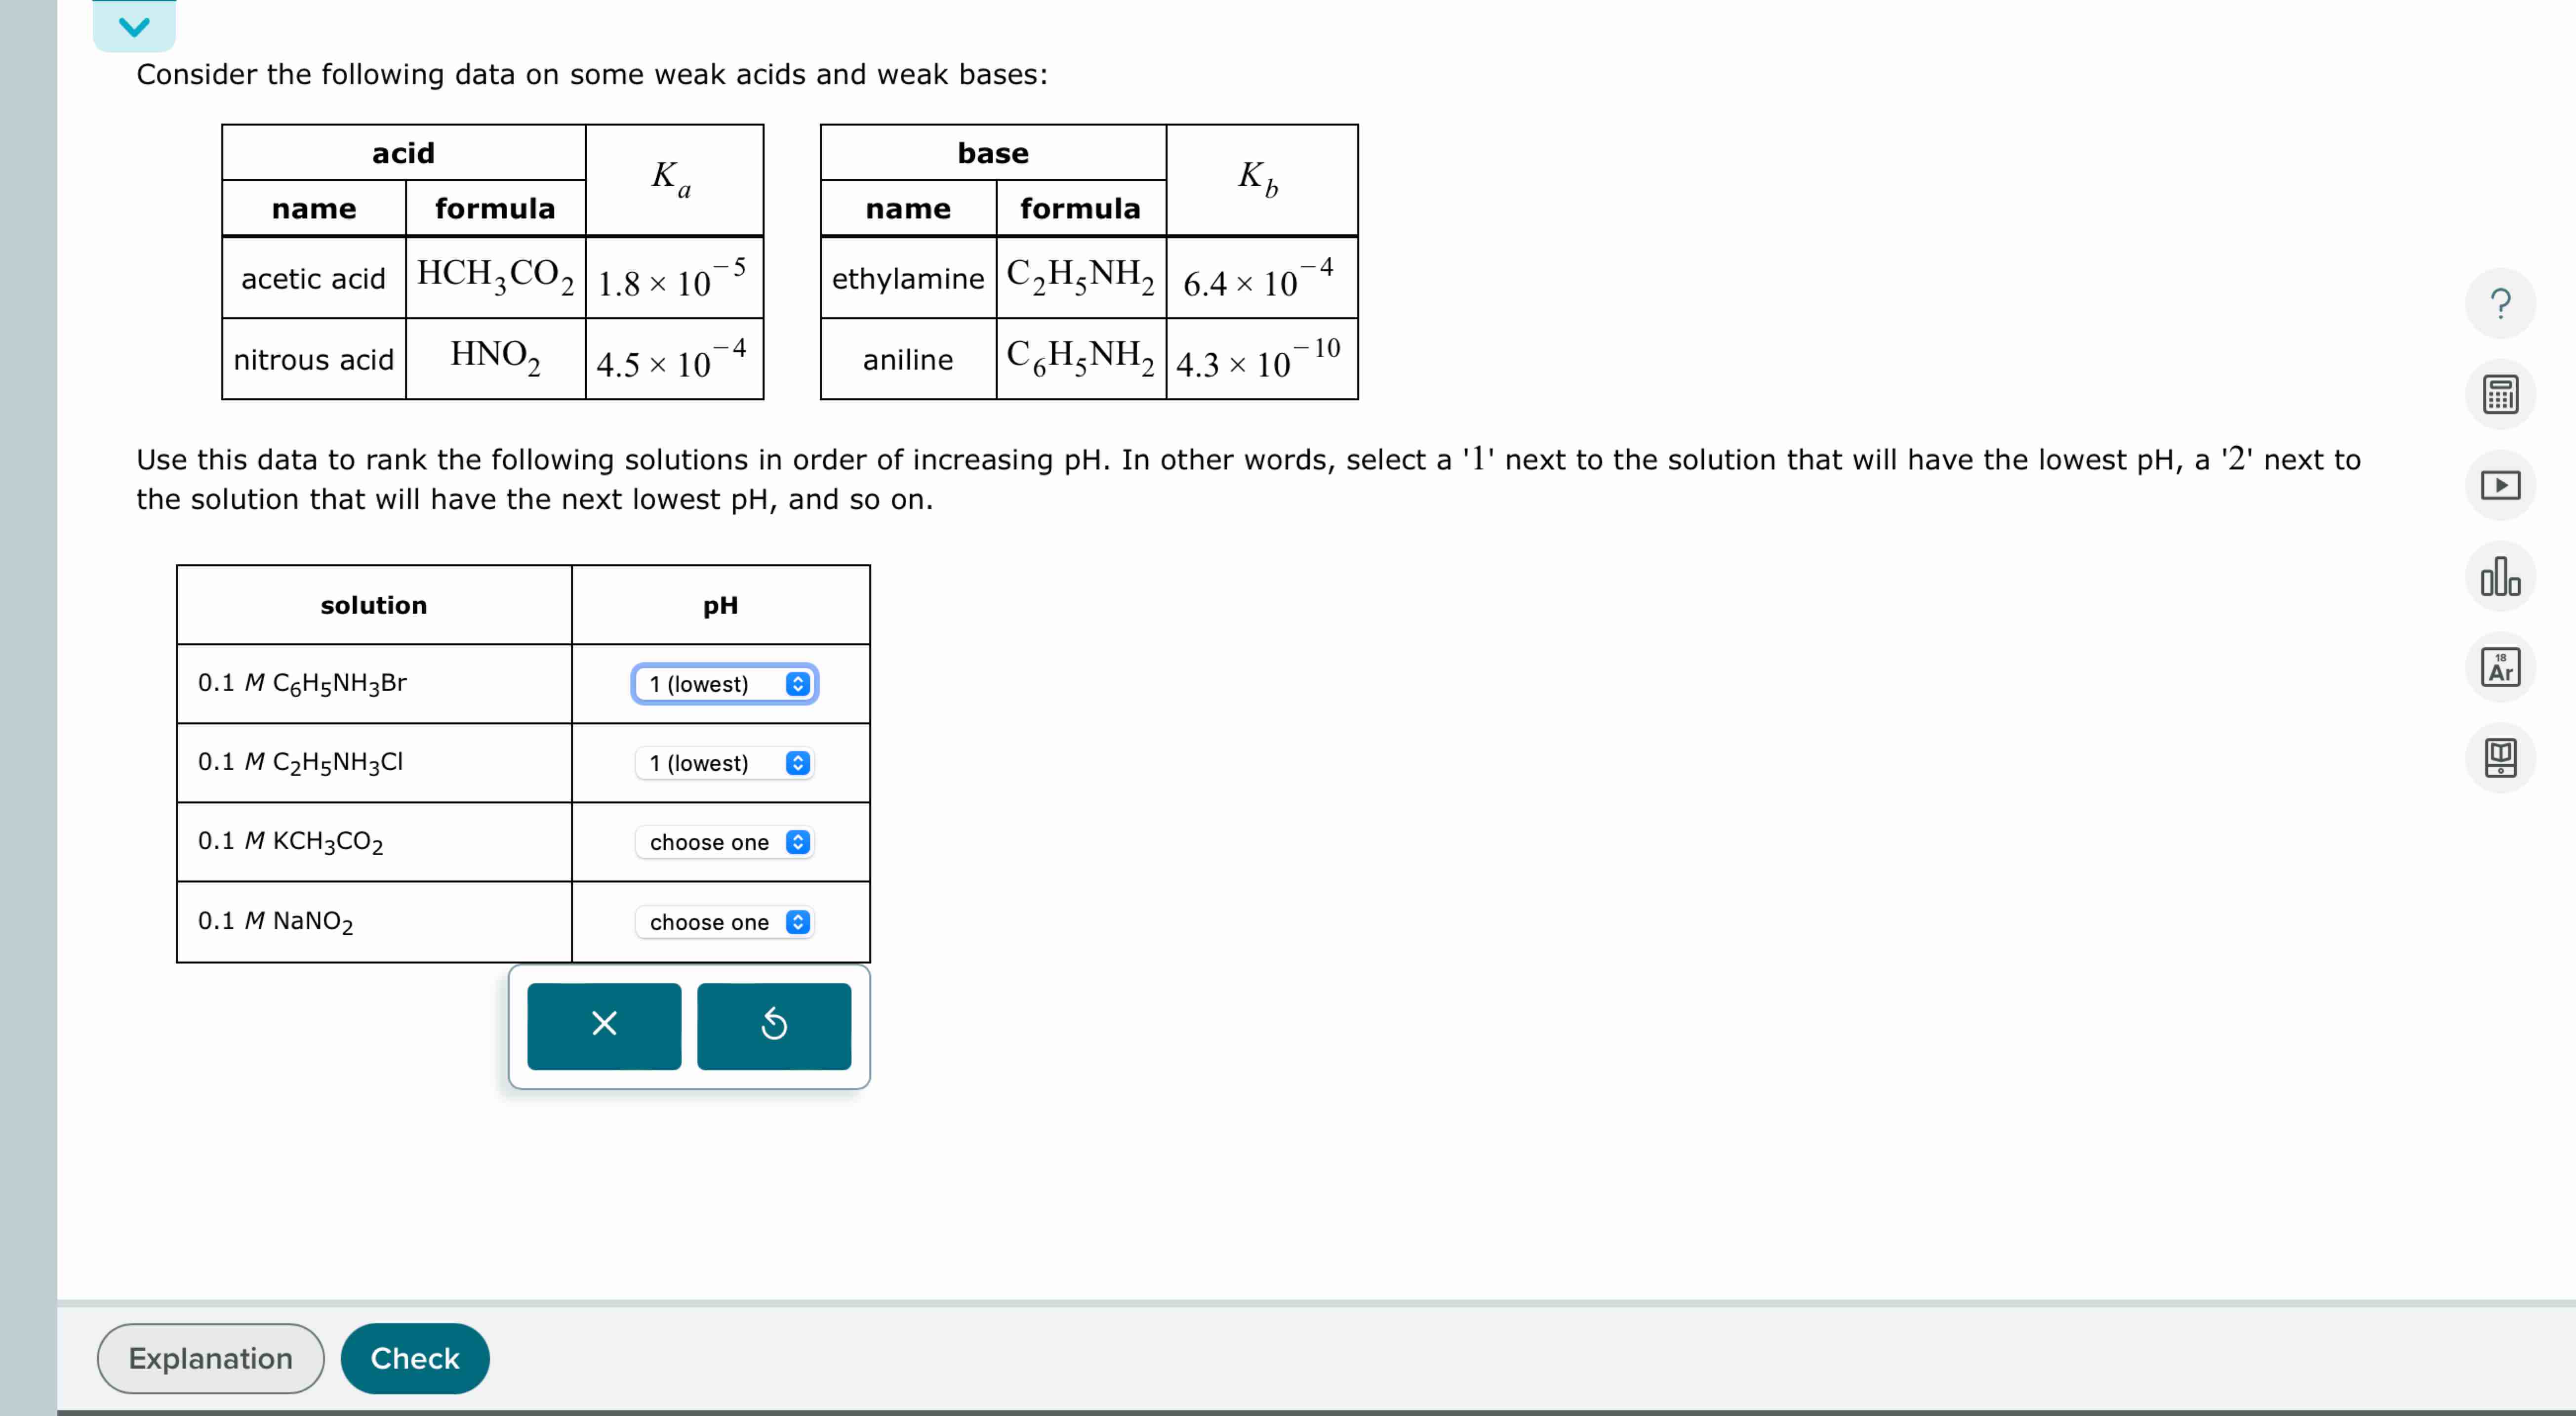Open the pH dropdown for 0.1 M KCH3CO2
2576x1416 pixels.
(x=724, y=841)
